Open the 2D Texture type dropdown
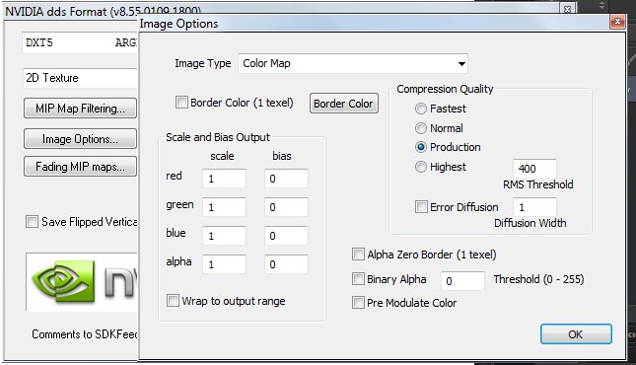Screen dimensions: 636x365 tap(80, 78)
